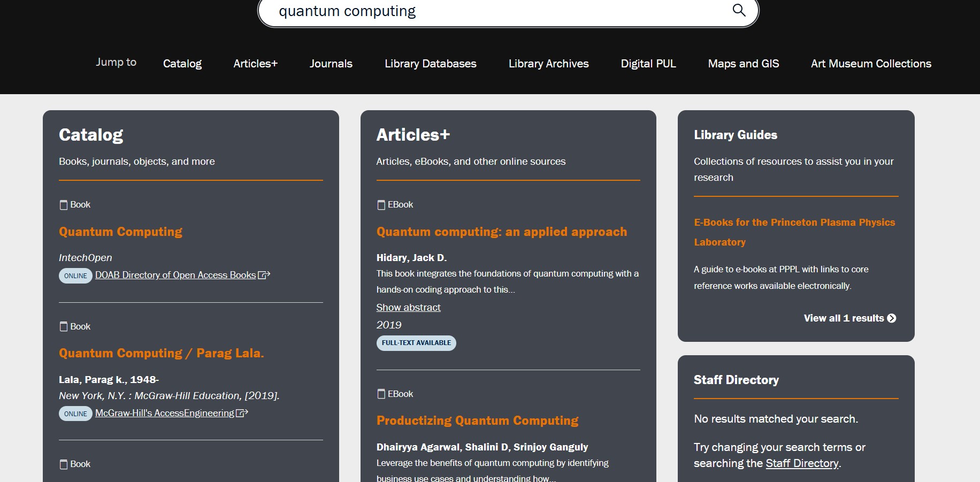The image size is (980, 482).
Task: Click into the quantum computing search field
Action: 497,11
